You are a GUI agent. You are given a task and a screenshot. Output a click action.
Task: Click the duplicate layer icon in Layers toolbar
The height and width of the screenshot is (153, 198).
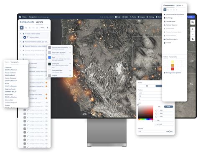26,28
